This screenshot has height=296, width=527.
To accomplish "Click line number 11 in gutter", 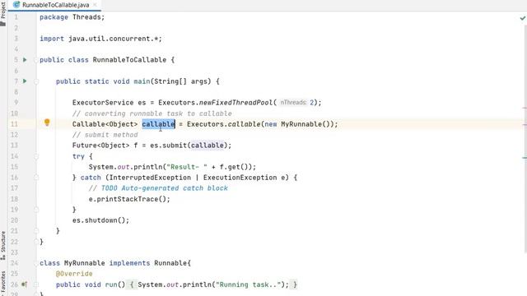I will point(14,124).
